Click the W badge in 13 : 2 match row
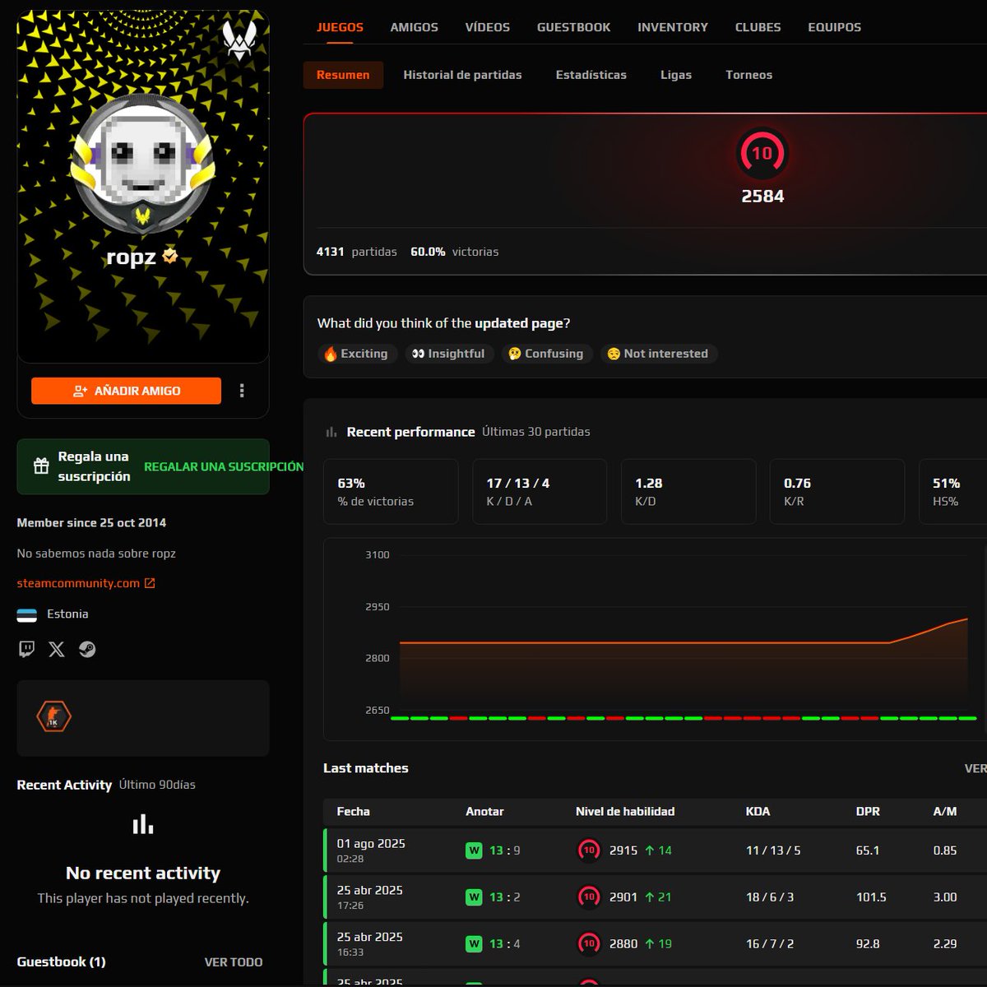 [474, 897]
